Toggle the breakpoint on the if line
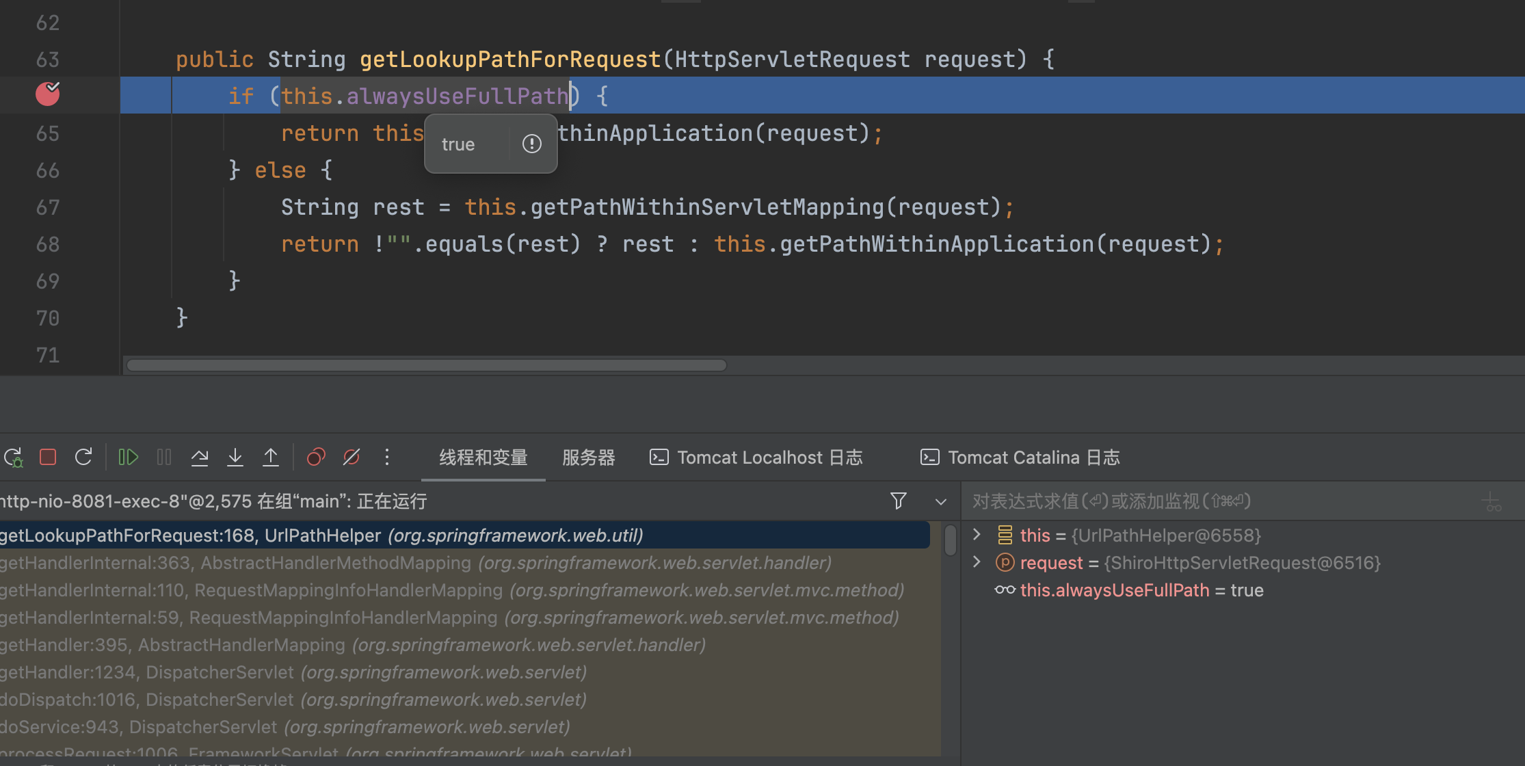 click(48, 94)
